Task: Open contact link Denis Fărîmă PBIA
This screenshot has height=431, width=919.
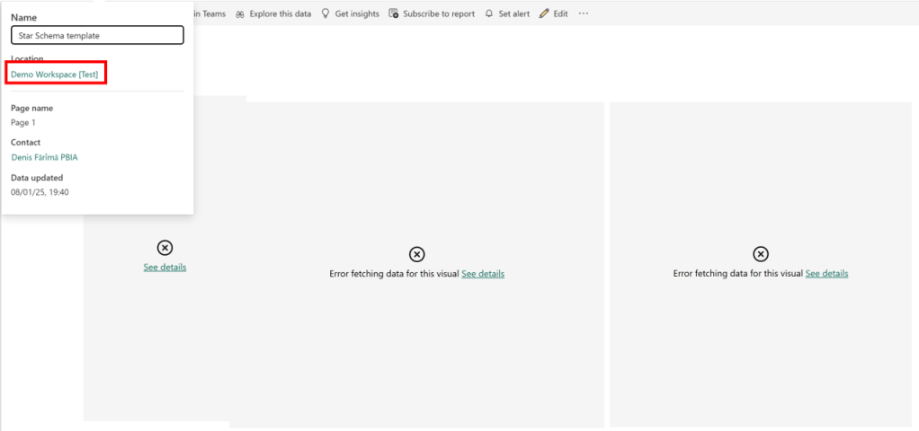Action: click(44, 157)
